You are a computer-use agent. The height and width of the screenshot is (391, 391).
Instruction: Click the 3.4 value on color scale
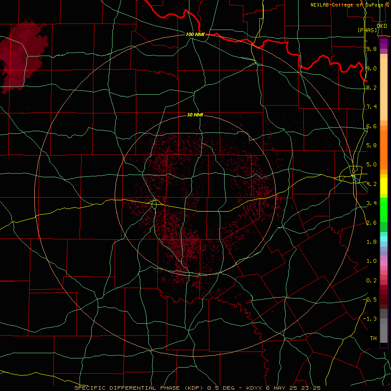click(x=371, y=203)
